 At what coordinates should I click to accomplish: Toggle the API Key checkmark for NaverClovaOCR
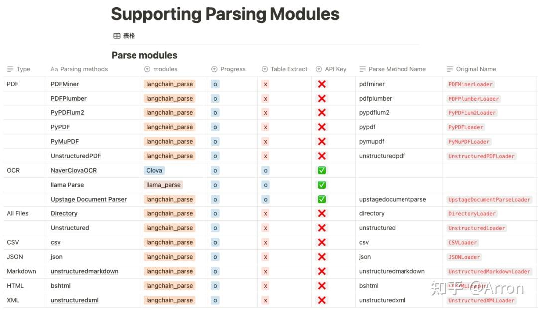[322, 170]
